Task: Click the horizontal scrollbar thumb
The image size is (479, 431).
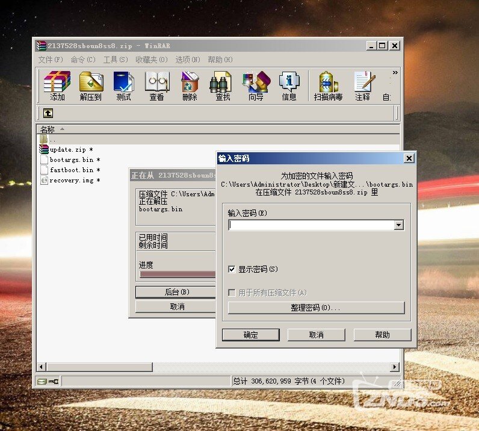Action: [99, 367]
